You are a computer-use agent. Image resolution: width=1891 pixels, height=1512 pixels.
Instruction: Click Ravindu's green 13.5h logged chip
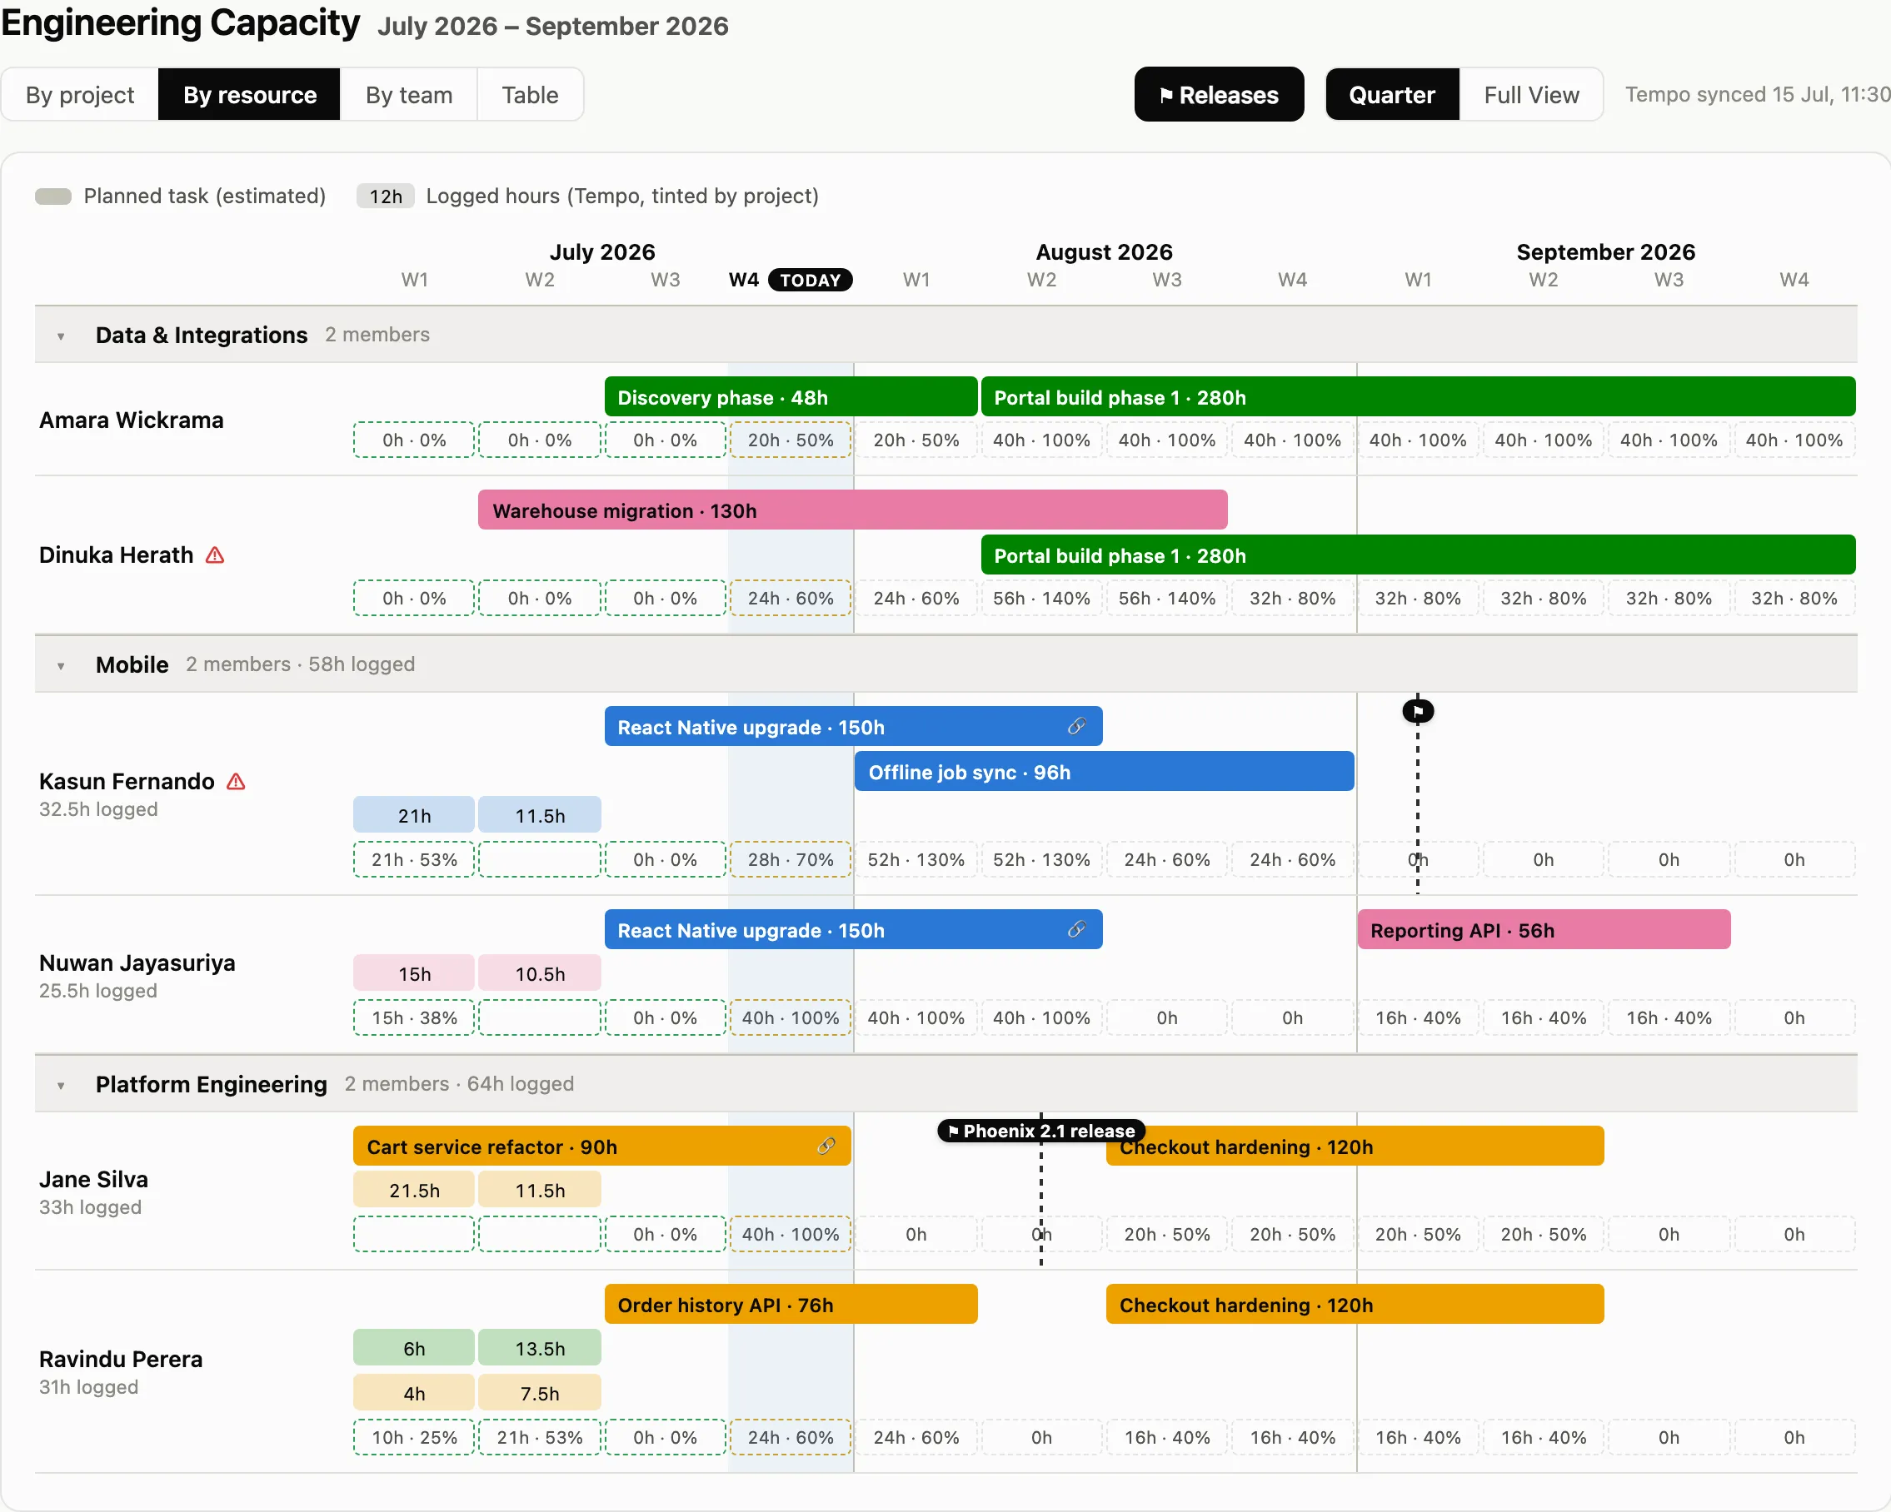tap(540, 1348)
